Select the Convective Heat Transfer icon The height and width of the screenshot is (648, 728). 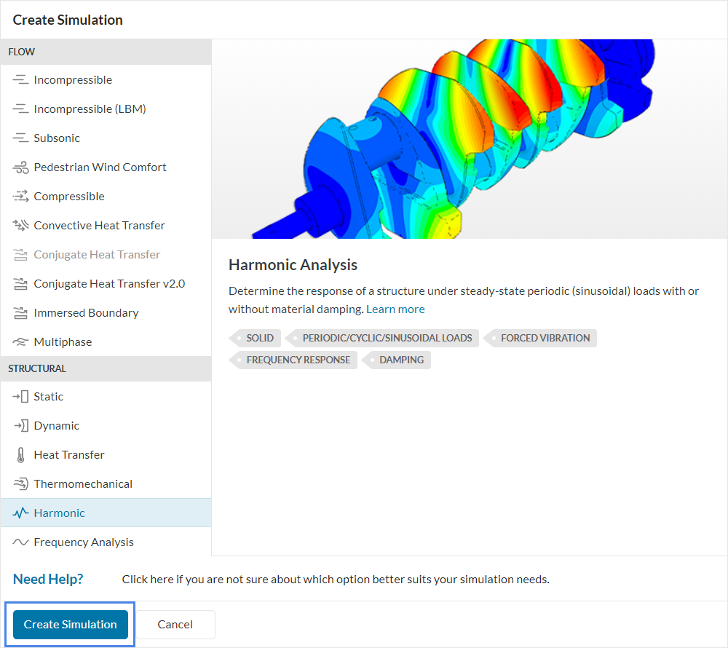20,226
